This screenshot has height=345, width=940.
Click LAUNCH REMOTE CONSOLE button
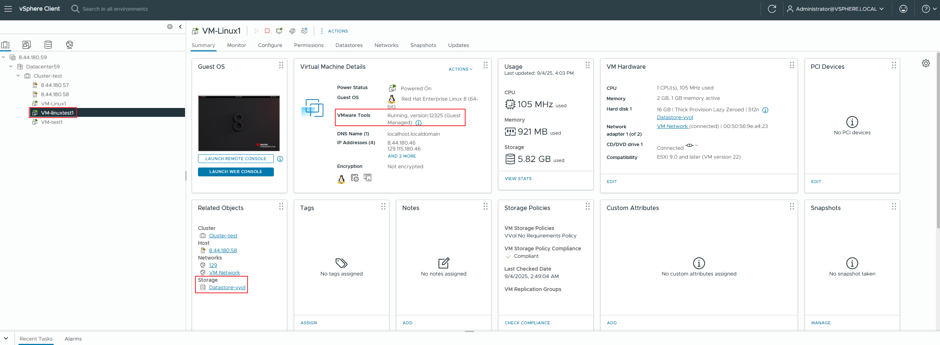(x=236, y=159)
